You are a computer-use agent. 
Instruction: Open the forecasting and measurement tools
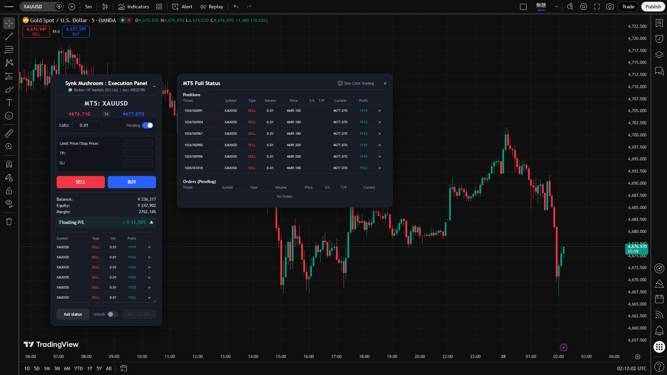click(x=9, y=76)
